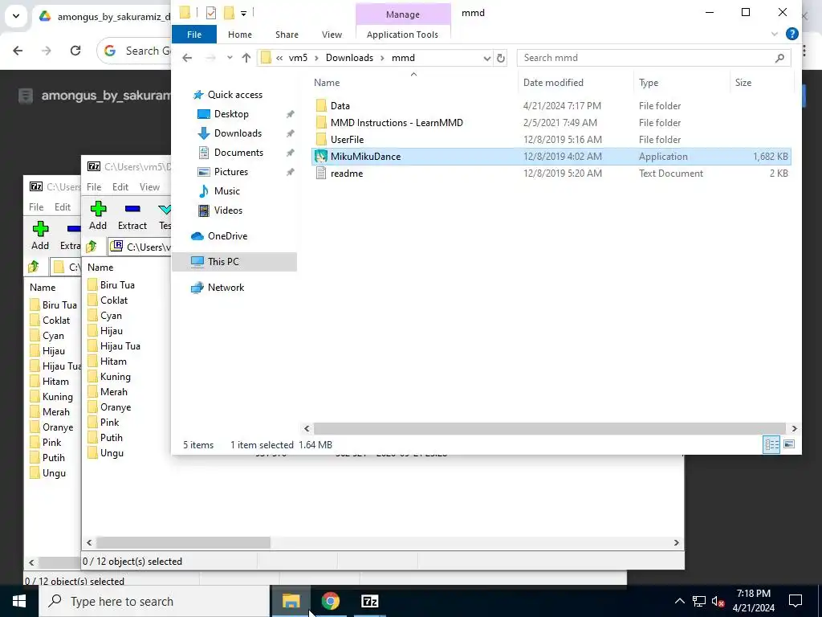Open OneDrive in the navigation pane
Viewport: 822px width, 617px height.
(227, 236)
